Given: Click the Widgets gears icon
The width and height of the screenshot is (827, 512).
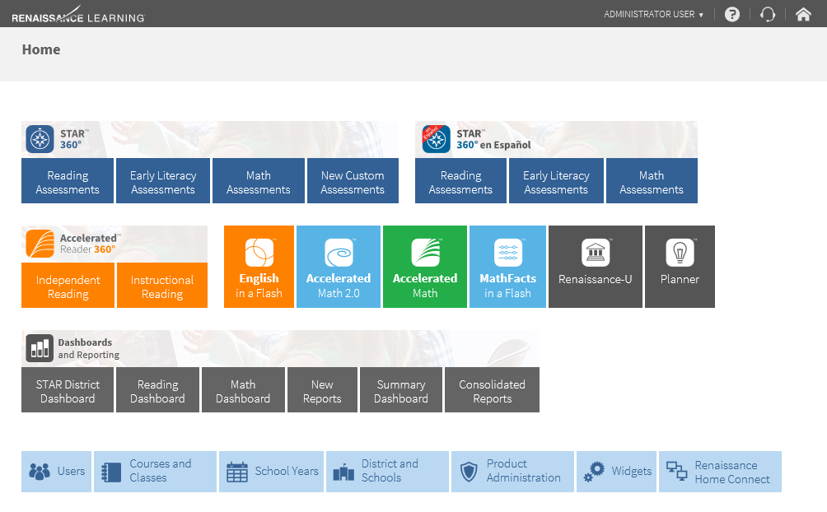Looking at the screenshot, I should (594, 472).
